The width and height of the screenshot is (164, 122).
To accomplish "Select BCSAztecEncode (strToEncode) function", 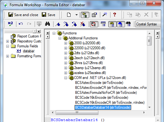I will click(x=99, y=83).
